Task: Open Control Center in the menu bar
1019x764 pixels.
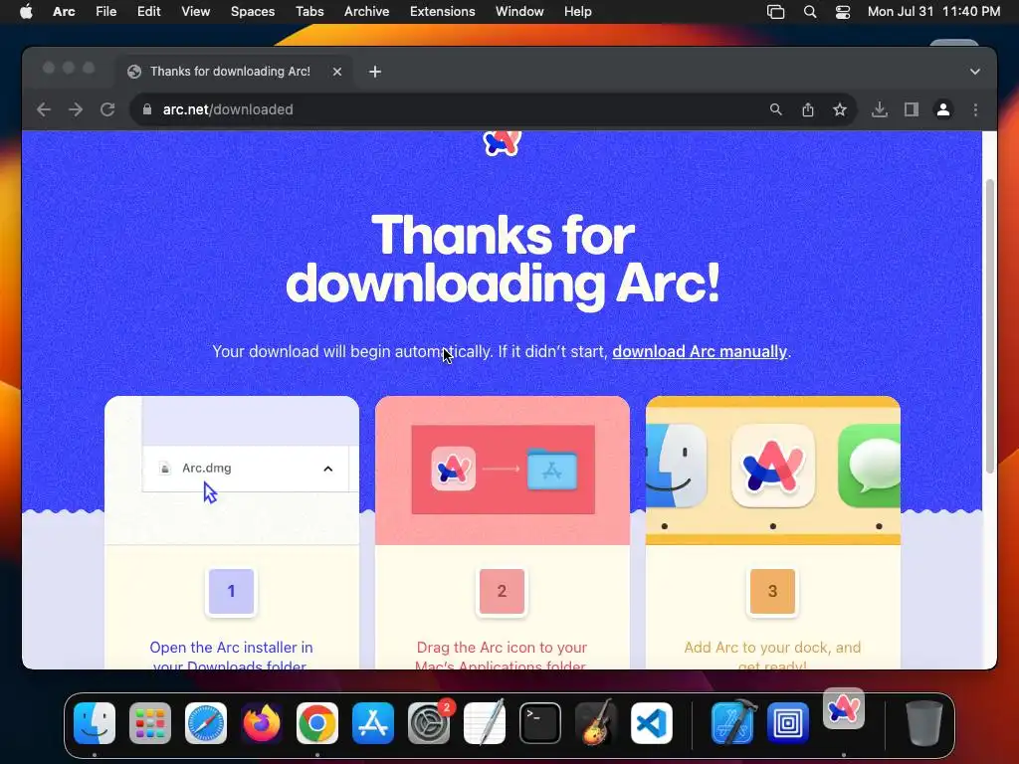Action: pyautogui.click(x=842, y=12)
